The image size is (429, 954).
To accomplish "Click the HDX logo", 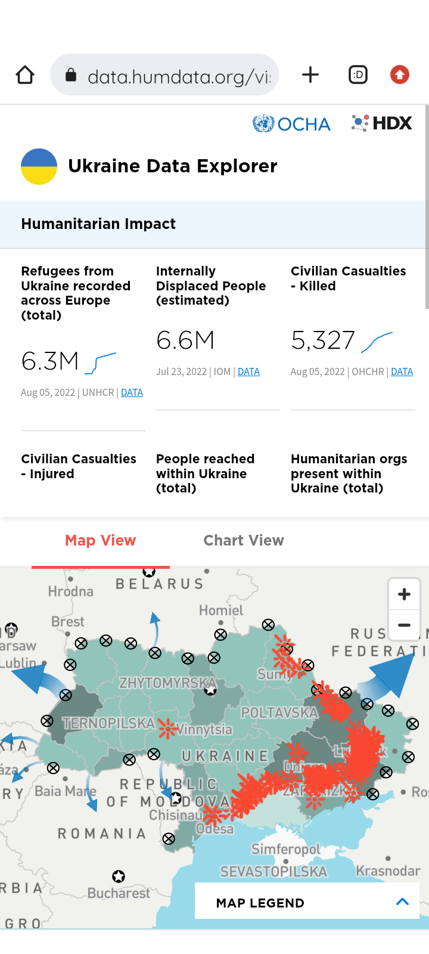I will 382,123.
